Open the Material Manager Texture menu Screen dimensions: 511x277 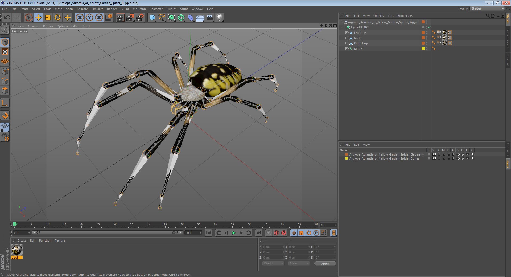click(60, 241)
